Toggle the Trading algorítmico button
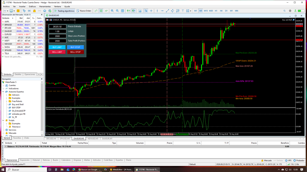Viewport: 307px width, 172px height. click(x=64, y=11)
